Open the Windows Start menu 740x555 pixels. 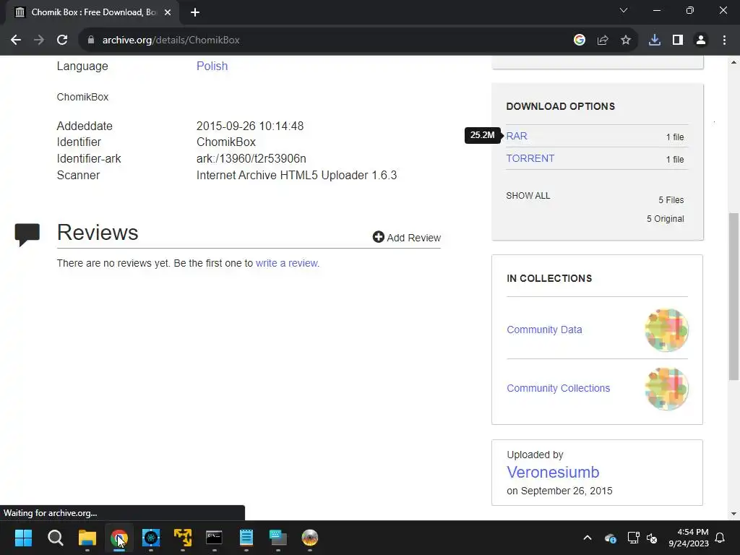tap(23, 538)
